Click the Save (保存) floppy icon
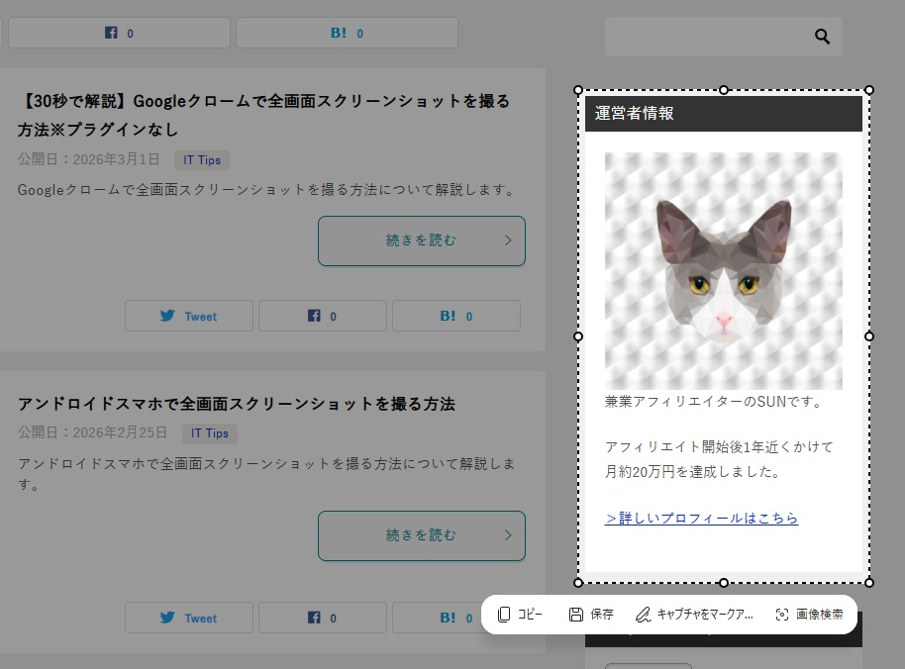Image resolution: width=905 pixels, height=669 pixels. coord(575,615)
